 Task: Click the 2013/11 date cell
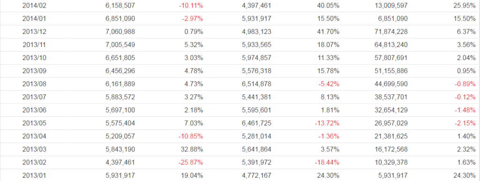coord(33,45)
